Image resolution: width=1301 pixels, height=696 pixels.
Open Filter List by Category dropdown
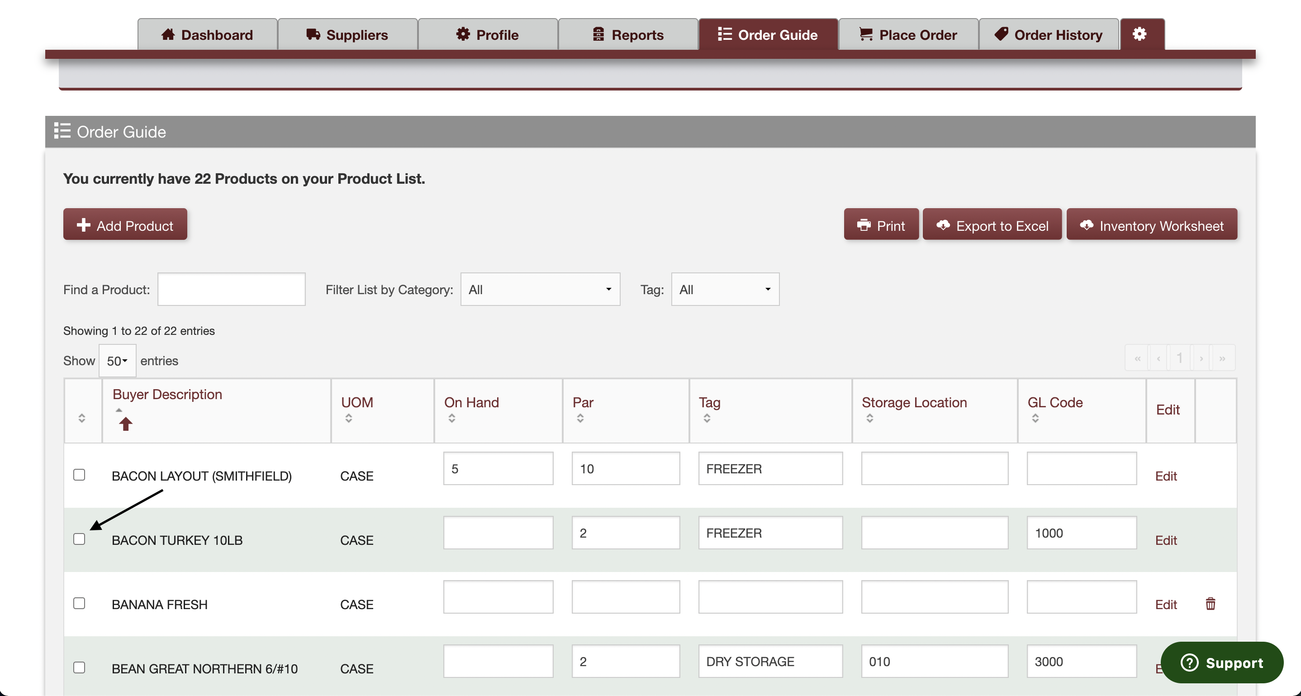[540, 290]
